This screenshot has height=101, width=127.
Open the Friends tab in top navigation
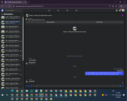pos(58,11)
